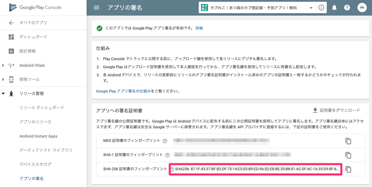Click the ダッシュボード grid icon

tap(11, 37)
